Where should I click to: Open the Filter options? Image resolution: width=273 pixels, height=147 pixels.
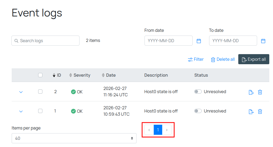pyautogui.click(x=196, y=59)
